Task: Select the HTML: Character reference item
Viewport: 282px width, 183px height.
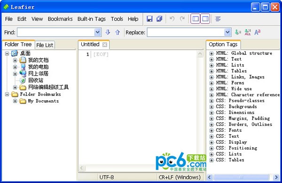Action: tap(248, 95)
